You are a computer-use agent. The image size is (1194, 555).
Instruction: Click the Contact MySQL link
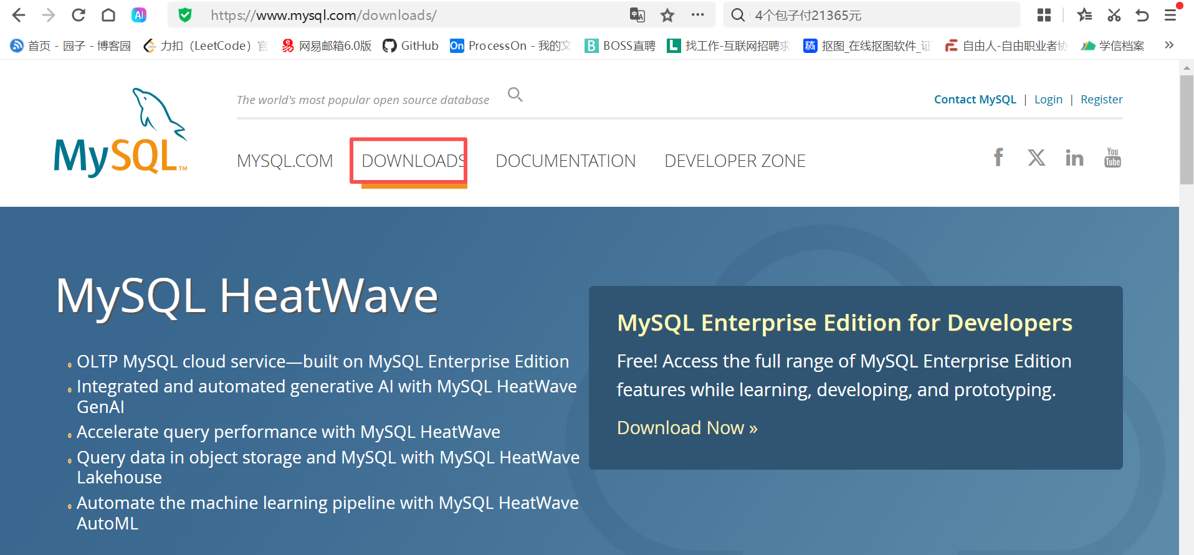coord(975,100)
